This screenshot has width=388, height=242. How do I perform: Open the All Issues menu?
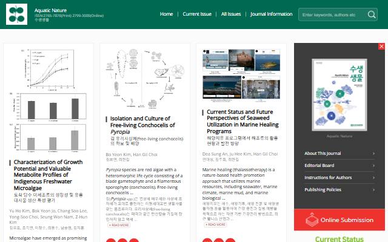pos(231,14)
